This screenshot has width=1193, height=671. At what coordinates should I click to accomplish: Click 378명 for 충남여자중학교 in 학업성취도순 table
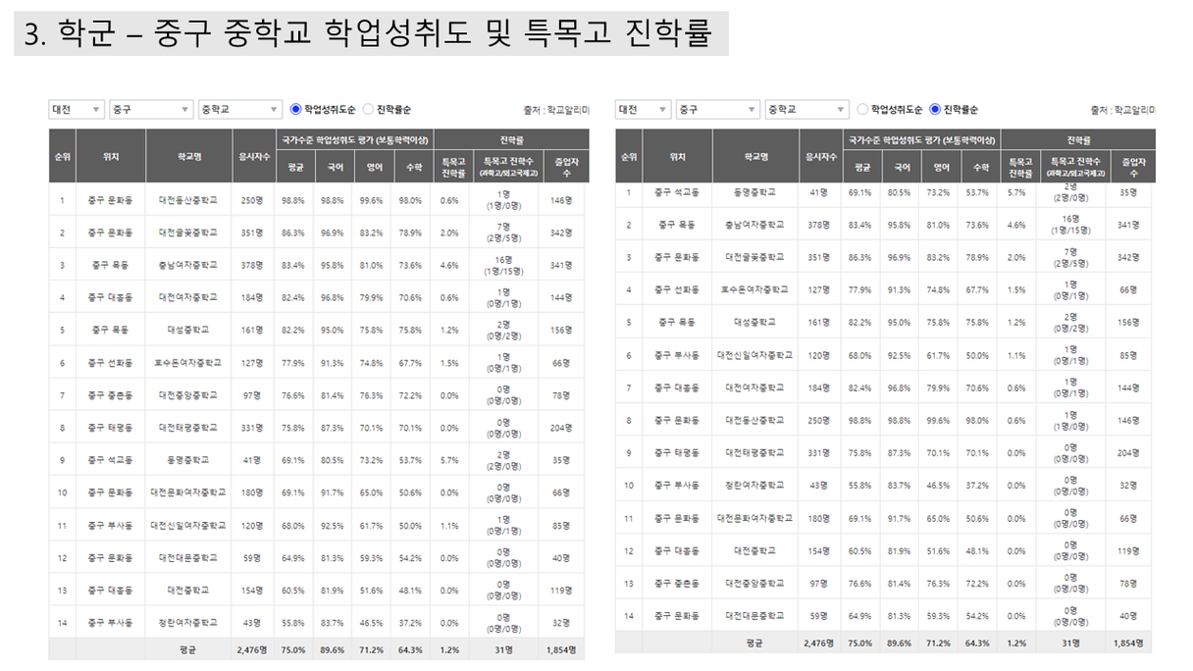(253, 265)
